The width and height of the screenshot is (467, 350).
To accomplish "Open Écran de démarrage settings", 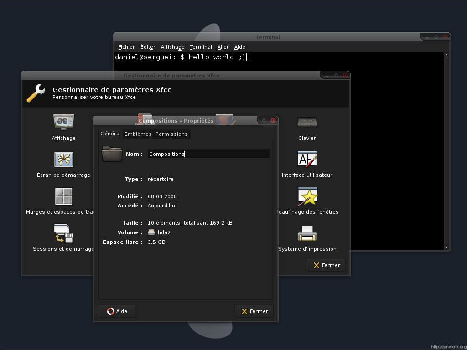I will pyautogui.click(x=63, y=160).
